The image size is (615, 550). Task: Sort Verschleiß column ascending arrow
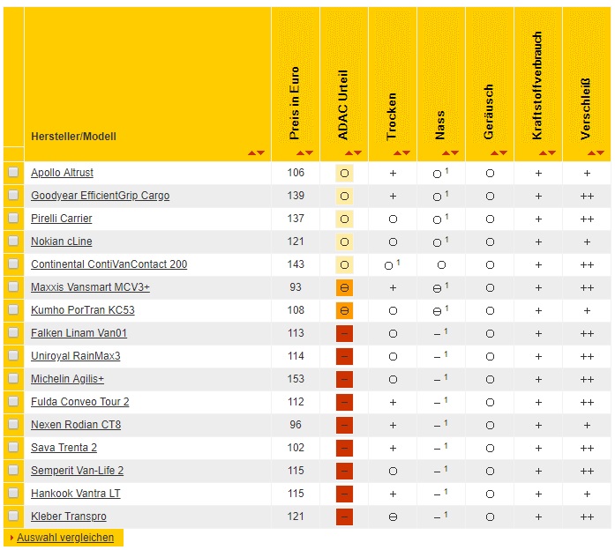click(x=592, y=152)
